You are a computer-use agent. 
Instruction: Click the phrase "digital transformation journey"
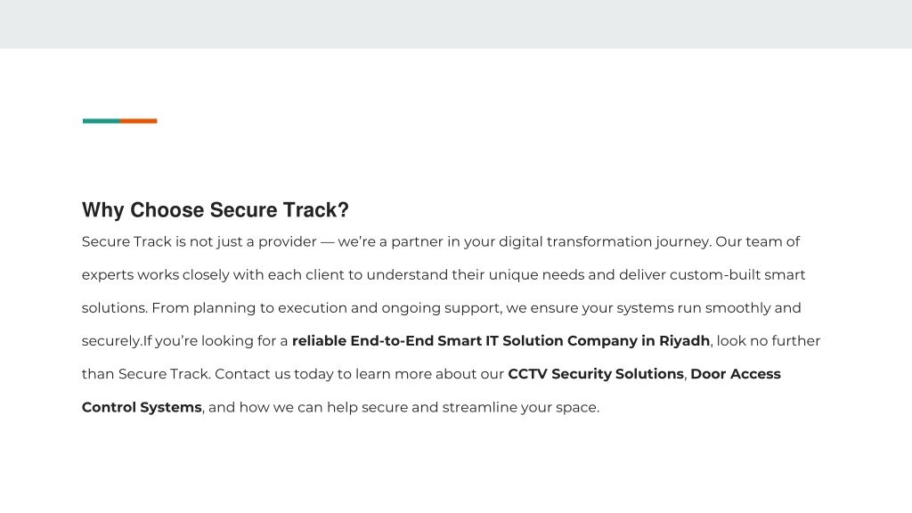[605, 242]
